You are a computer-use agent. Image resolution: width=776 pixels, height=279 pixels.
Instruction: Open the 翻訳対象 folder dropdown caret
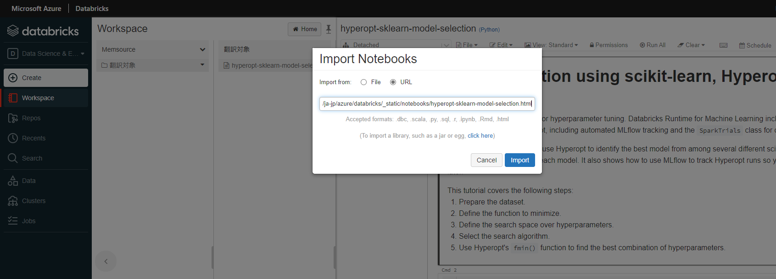(202, 65)
